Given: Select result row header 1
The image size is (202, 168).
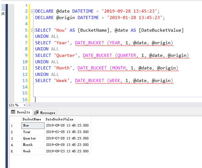Looking at the screenshot, I should coord(15,126).
